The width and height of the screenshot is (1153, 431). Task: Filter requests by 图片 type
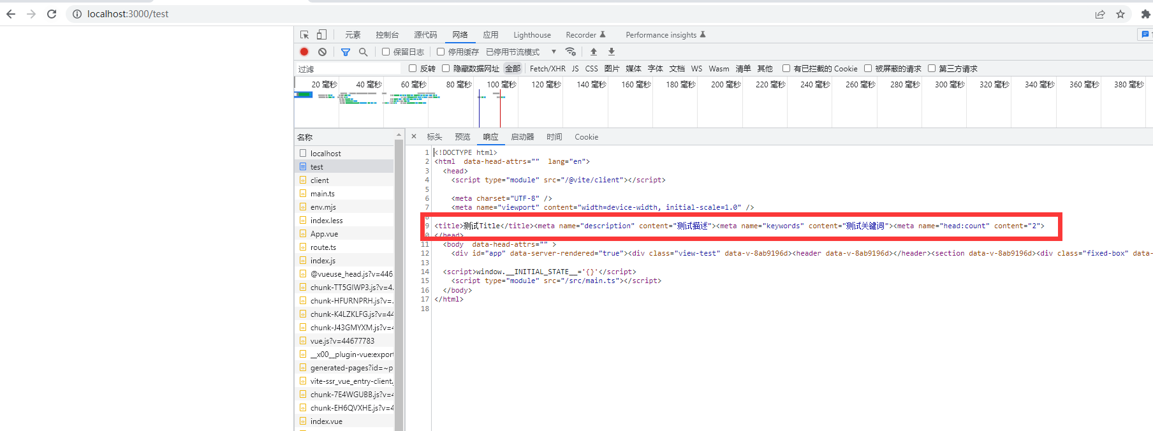tap(612, 68)
